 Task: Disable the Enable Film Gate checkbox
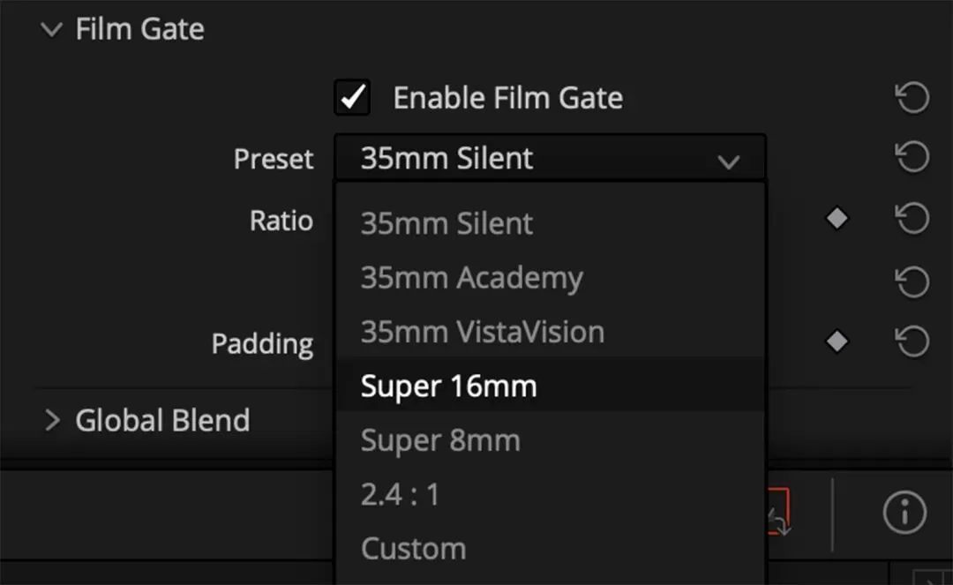pos(352,97)
